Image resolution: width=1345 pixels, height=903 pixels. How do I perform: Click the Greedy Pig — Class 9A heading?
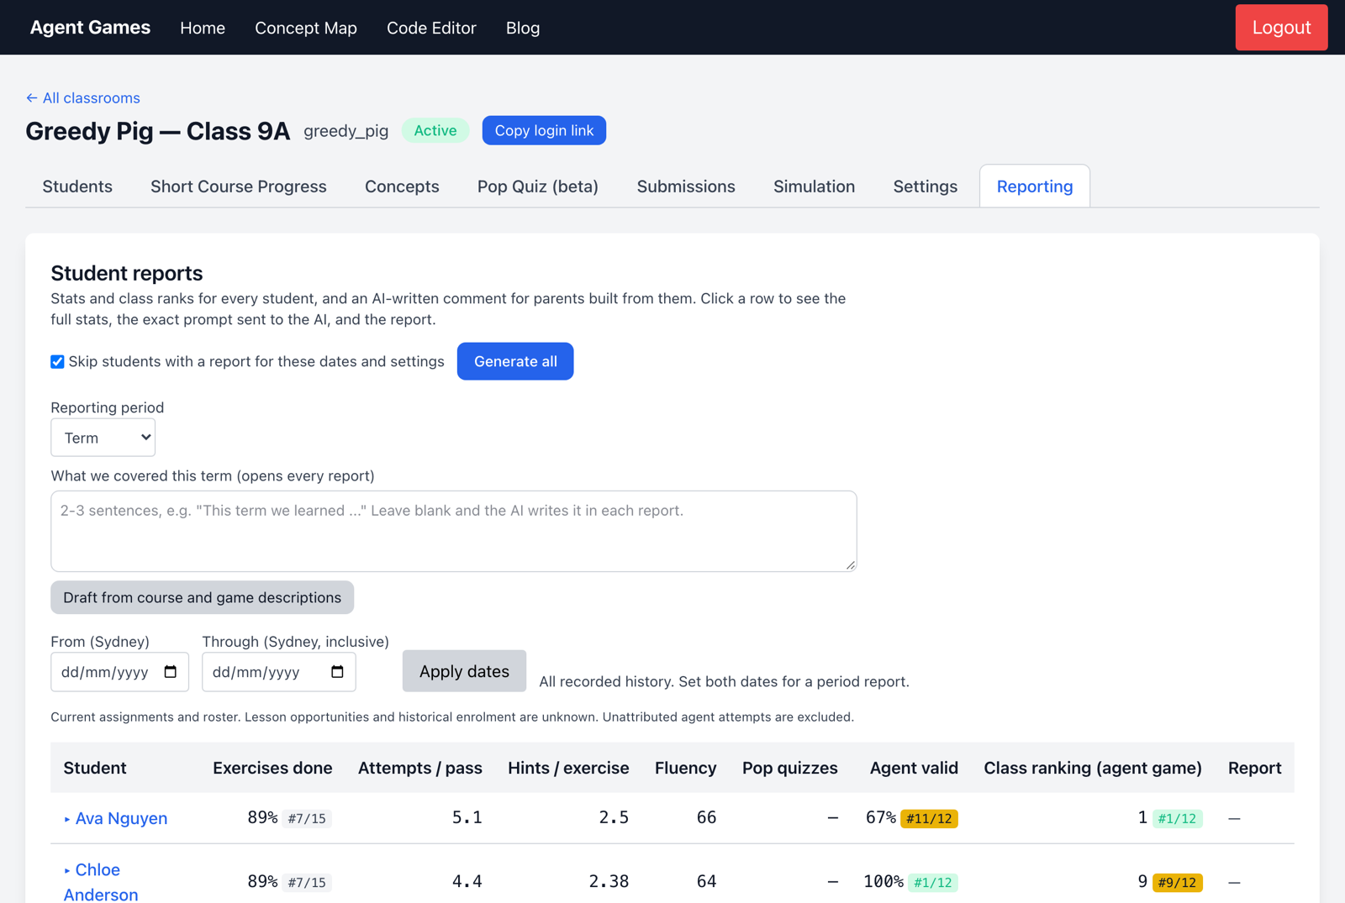pos(158,131)
